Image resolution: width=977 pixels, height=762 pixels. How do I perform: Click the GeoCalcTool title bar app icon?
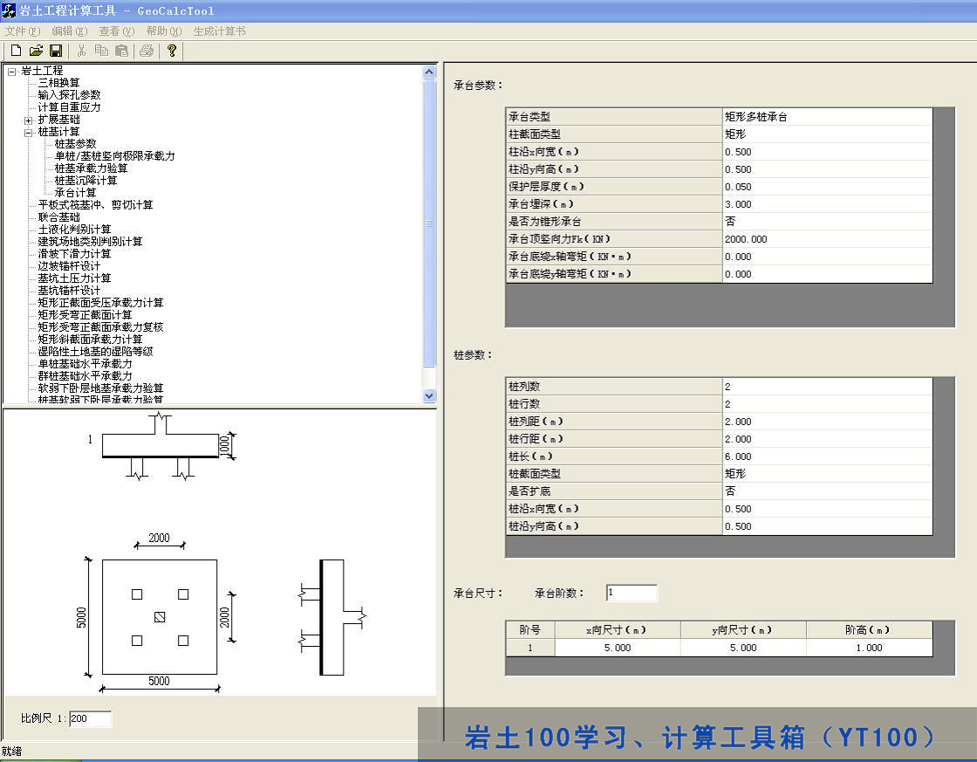pyautogui.click(x=9, y=10)
